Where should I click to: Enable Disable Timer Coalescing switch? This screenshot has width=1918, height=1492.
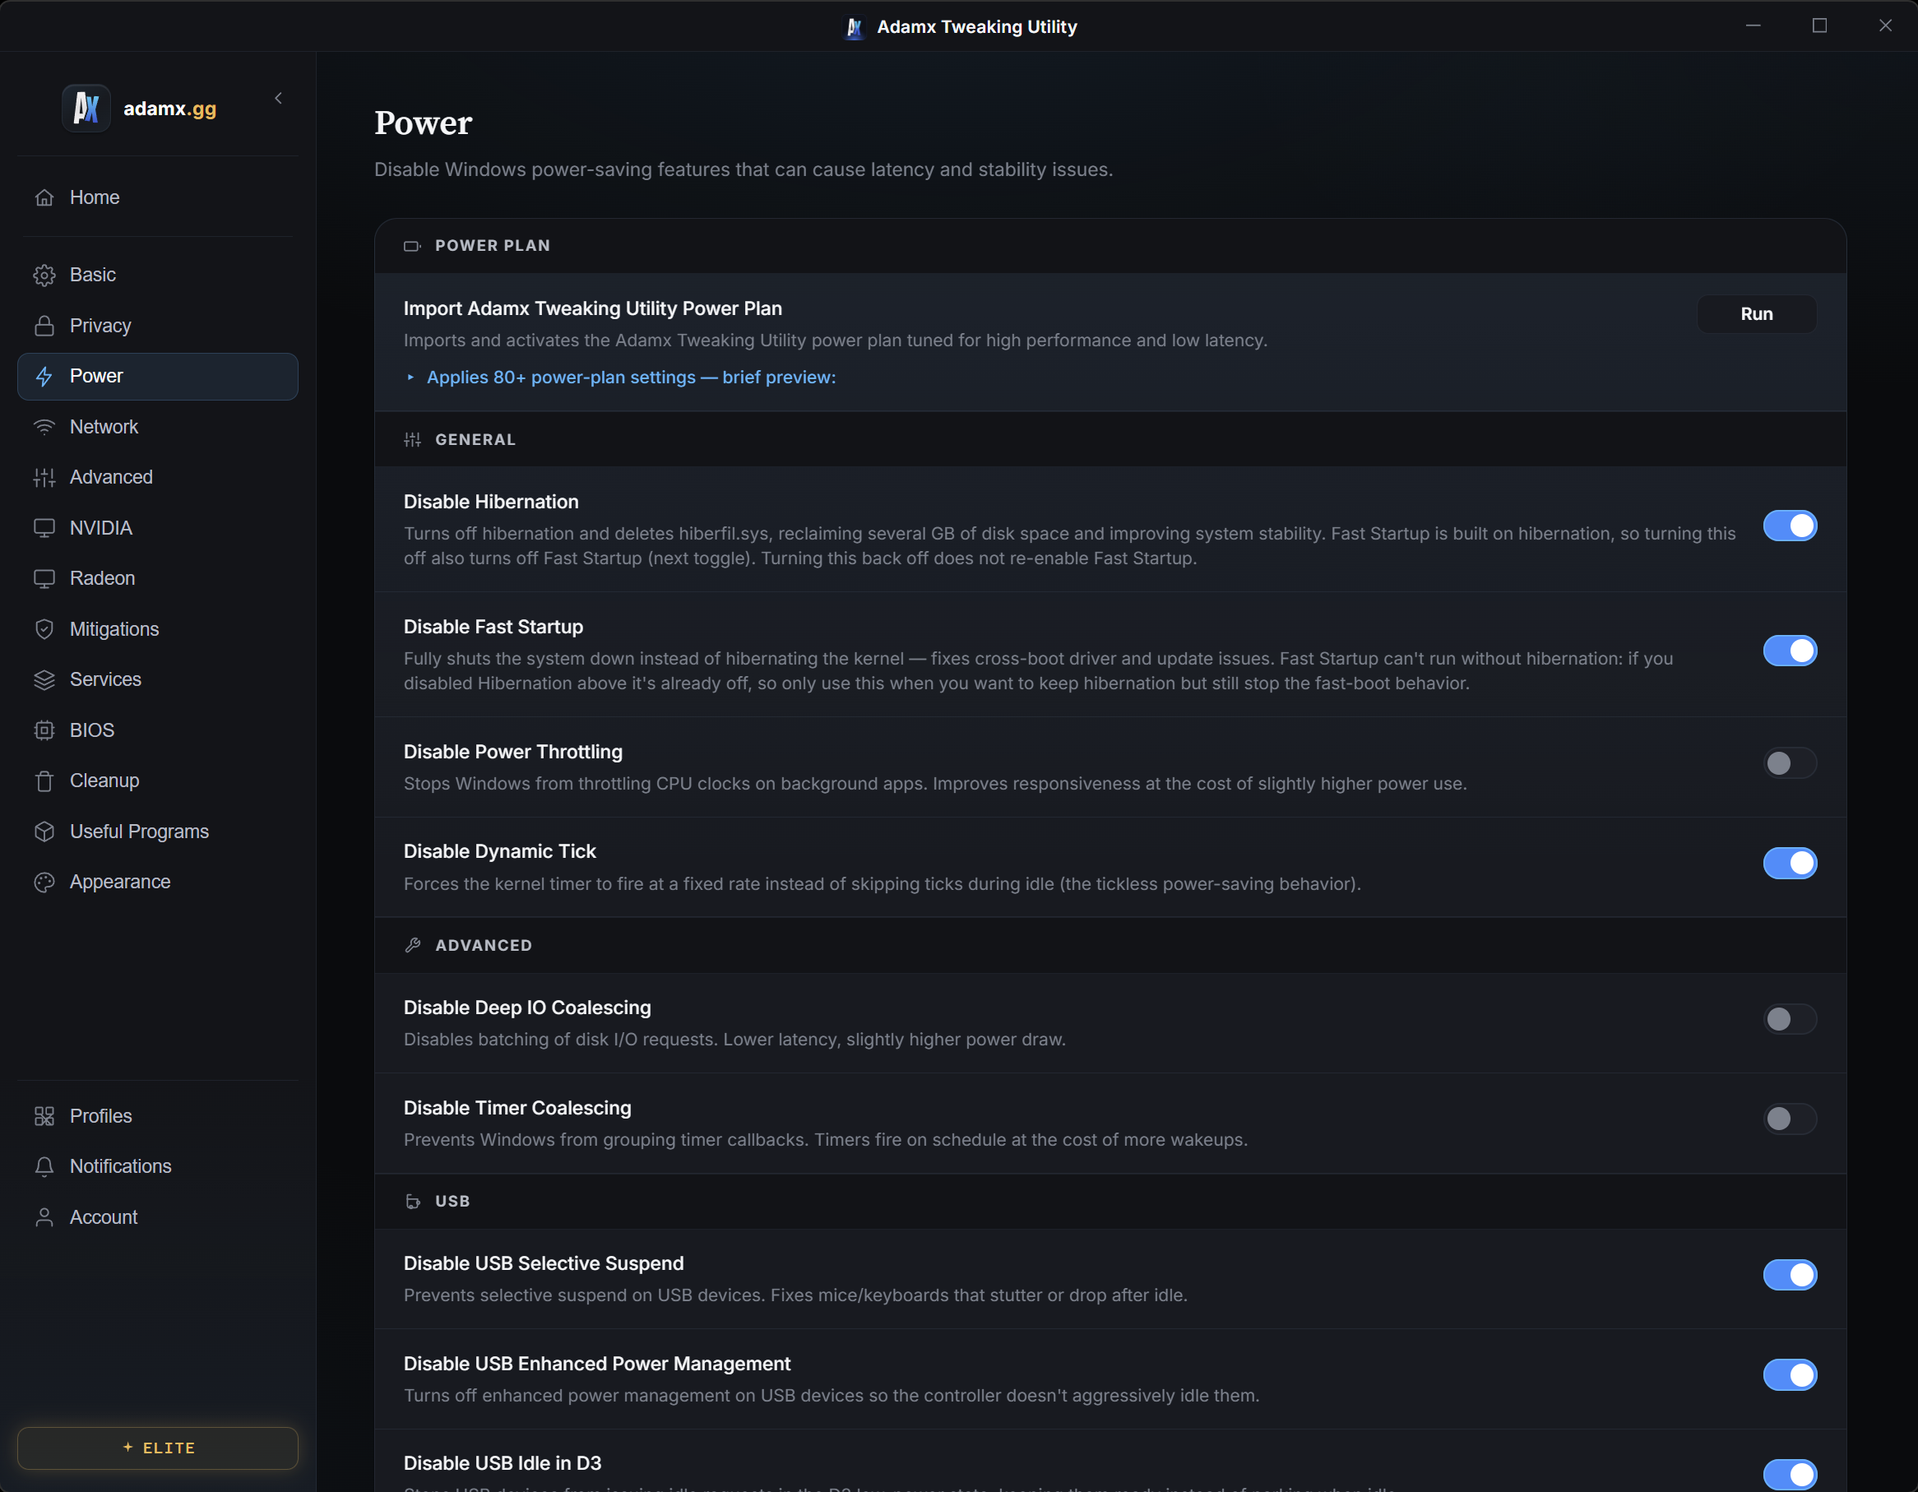(1790, 1119)
